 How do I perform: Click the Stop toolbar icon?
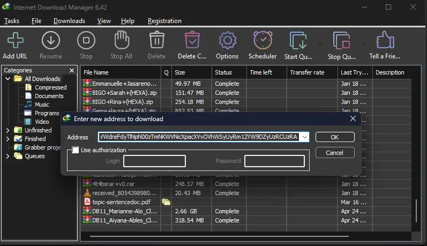(86, 40)
